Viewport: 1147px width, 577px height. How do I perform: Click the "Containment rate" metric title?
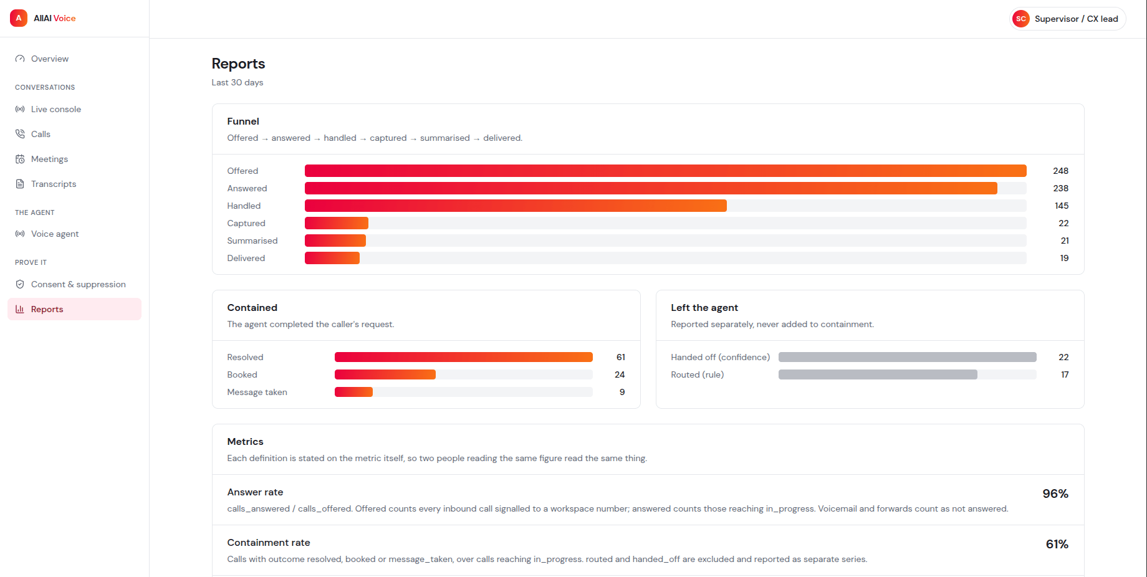coord(269,542)
